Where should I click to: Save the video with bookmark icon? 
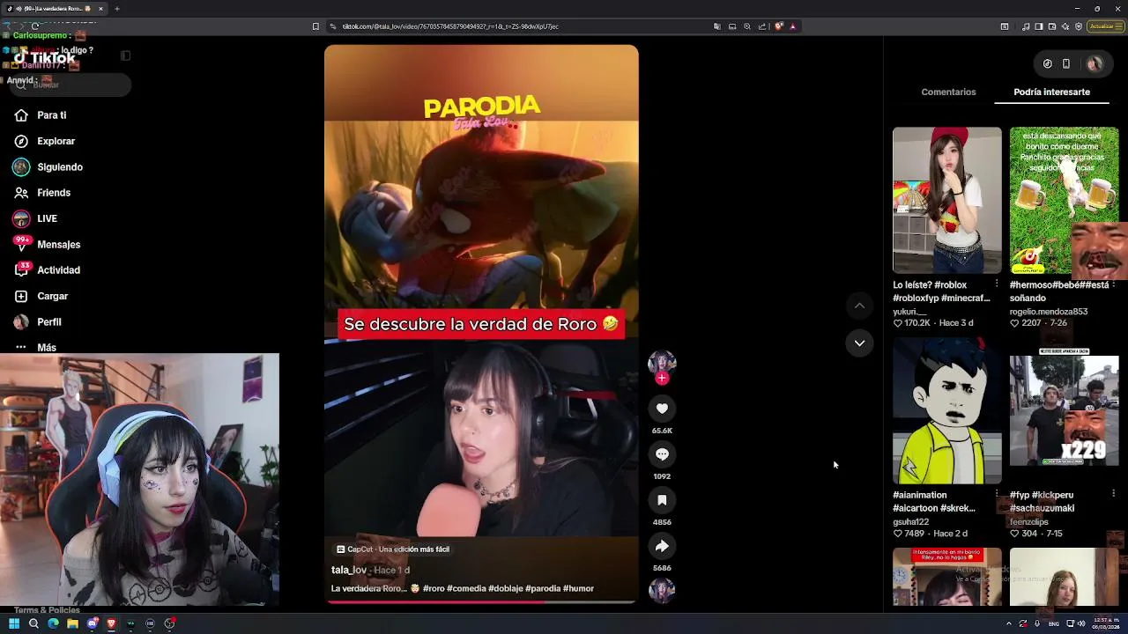[x=662, y=500]
